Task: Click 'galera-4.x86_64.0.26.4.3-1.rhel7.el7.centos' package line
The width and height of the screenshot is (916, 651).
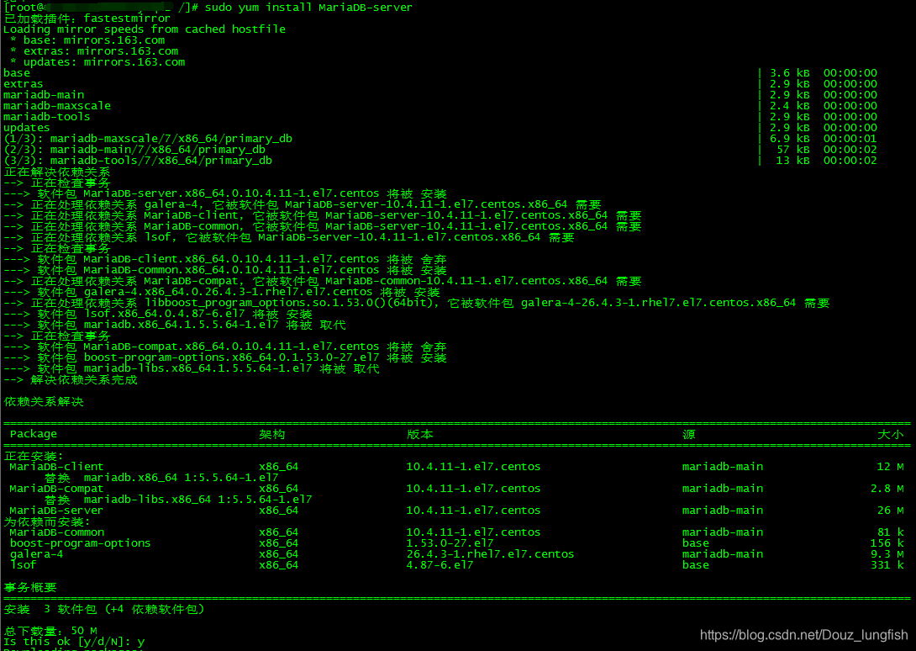Action: click(x=222, y=292)
